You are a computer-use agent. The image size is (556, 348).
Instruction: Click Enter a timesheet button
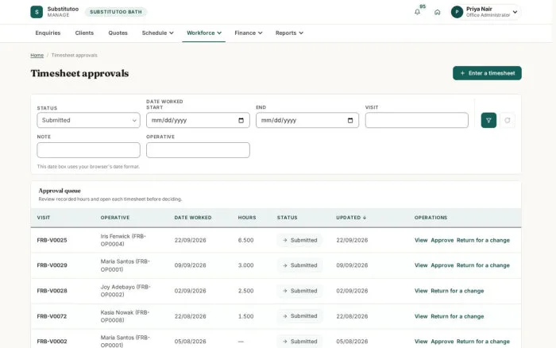[487, 73]
